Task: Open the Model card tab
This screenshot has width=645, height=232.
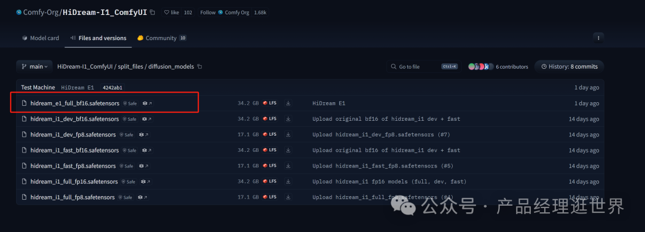Action: pyautogui.click(x=41, y=38)
